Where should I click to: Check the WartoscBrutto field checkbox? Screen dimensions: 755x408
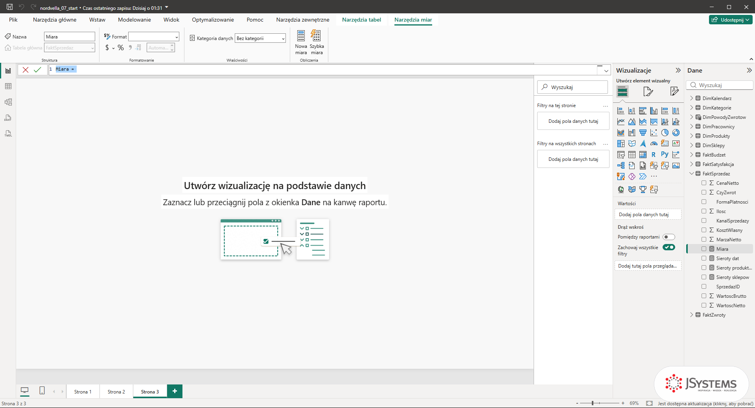[x=704, y=296]
